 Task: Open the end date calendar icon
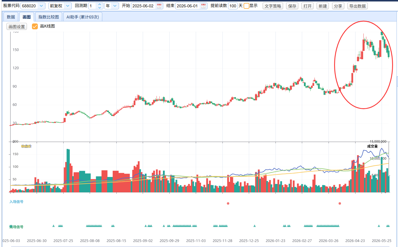pyautogui.click(x=203, y=6)
